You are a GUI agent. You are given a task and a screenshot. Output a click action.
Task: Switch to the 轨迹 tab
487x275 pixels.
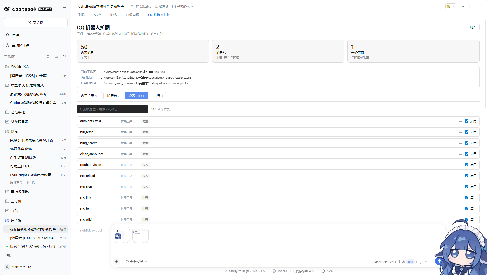point(98,15)
